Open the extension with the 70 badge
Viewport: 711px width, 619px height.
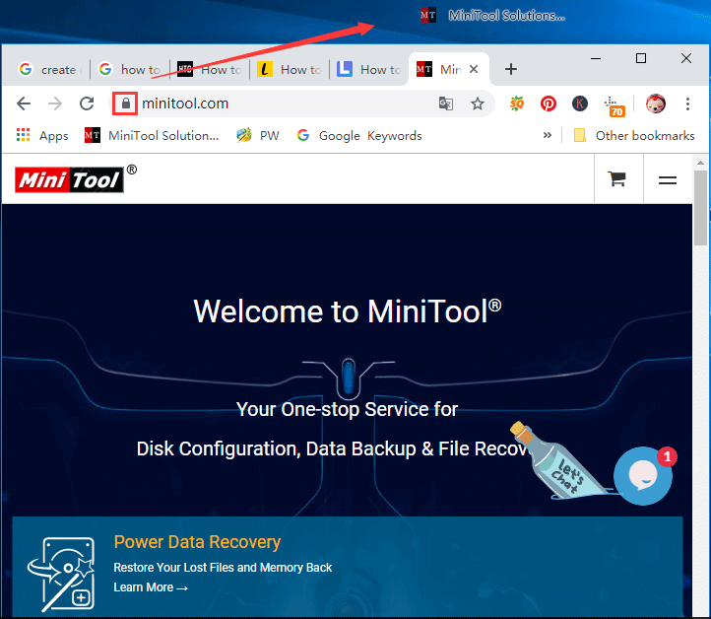point(614,106)
